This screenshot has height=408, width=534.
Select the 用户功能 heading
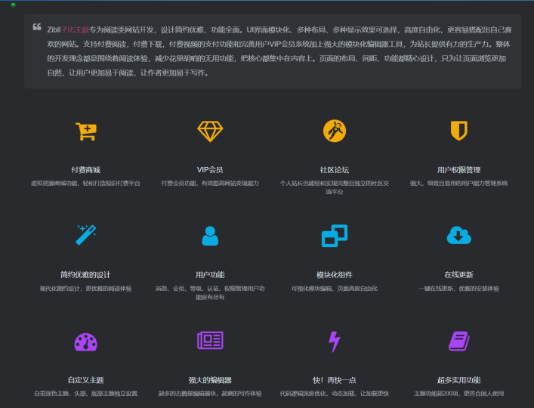(x=210, y=275)
